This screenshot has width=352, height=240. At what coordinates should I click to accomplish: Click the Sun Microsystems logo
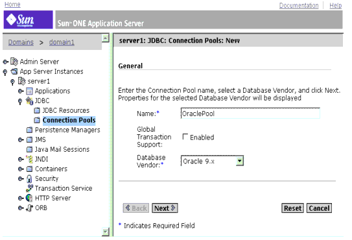pyautogui.click(x=28, y=19)
